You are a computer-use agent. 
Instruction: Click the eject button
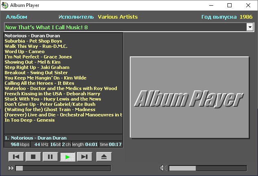click(104, 157)
